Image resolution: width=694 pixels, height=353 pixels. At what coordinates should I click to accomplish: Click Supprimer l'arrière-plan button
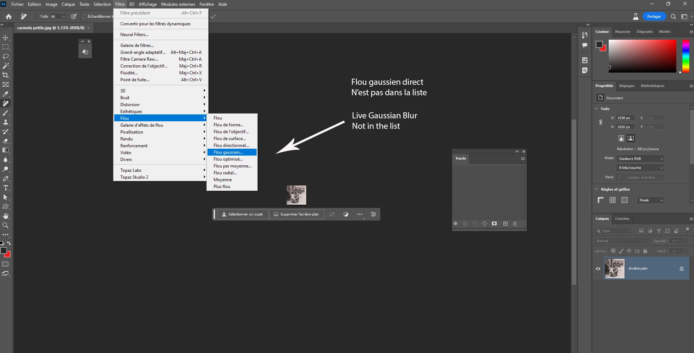pyautogui.click(x=296, y=214)
